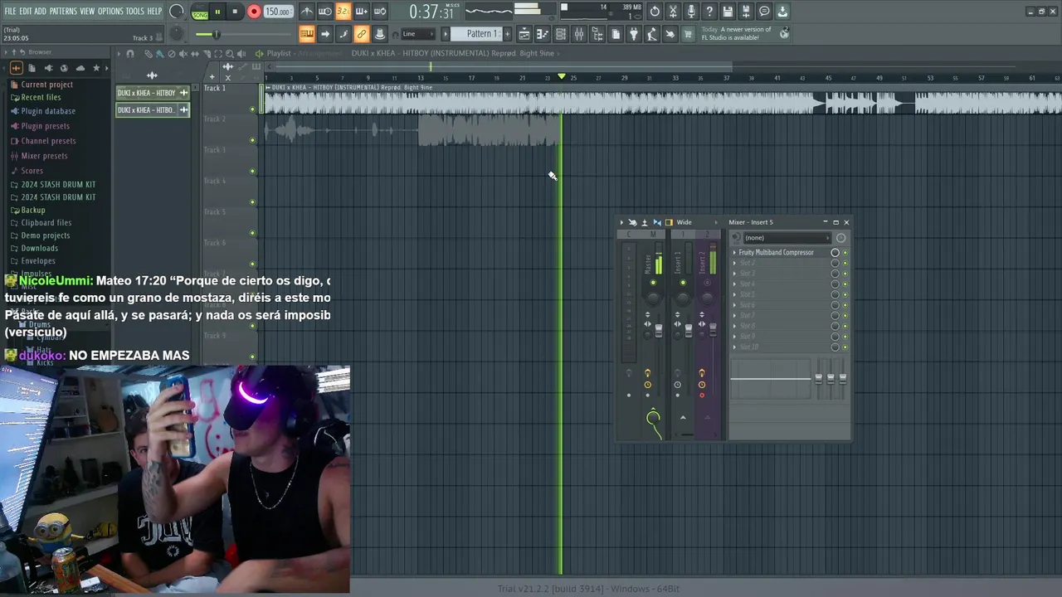Viewport: 1062px width, 597px height.
Task: Open the Mixer view button in toolbar
Action: (579, 34)
